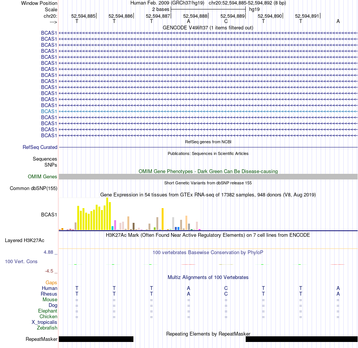Click the Layered H3K27Ac track label
Image resolution: width=358 pixels, height=348 pixels.
tap(24, 241)
